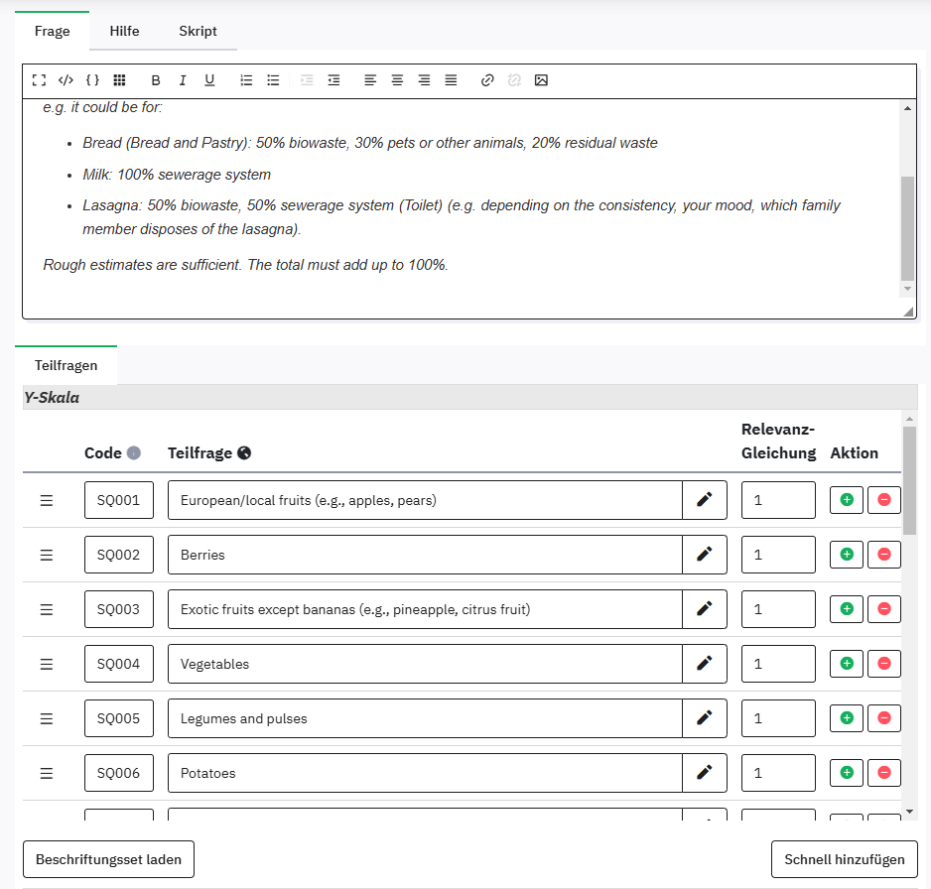Insert an image in the editor
Image resolution: width=931 pixels, height=889 pixels.
coord(541,80)
